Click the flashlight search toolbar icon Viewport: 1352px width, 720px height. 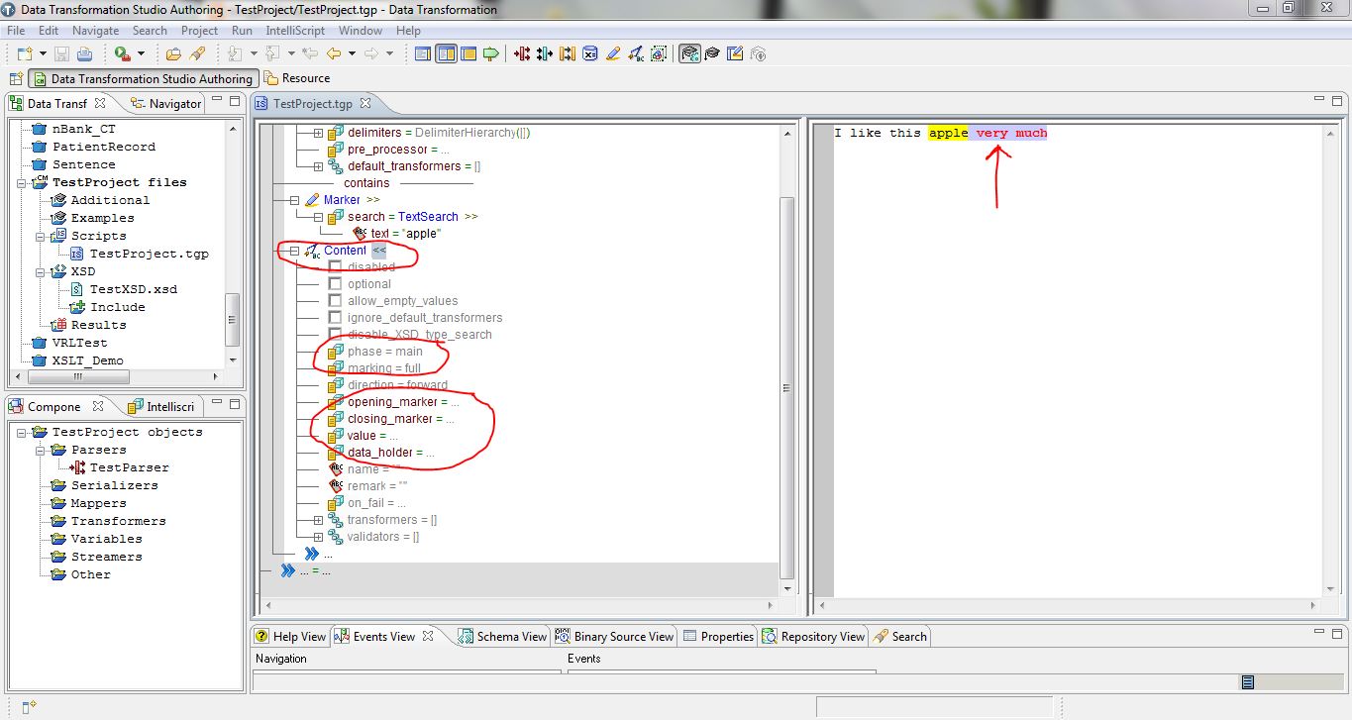pos(196,53)
